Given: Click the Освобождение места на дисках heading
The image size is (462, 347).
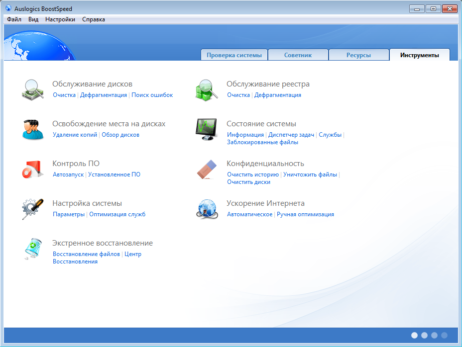Looking at the screenshot, I should 109,124.
